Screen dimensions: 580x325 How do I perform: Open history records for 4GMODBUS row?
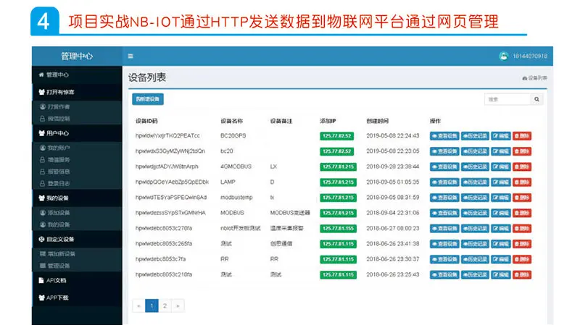point(475,167)
